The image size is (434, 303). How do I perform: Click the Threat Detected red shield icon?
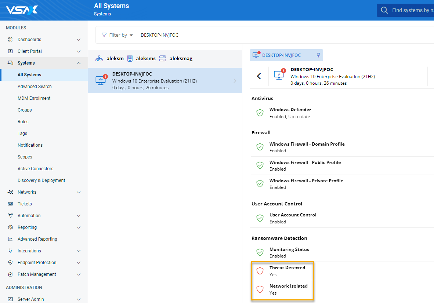260,271
